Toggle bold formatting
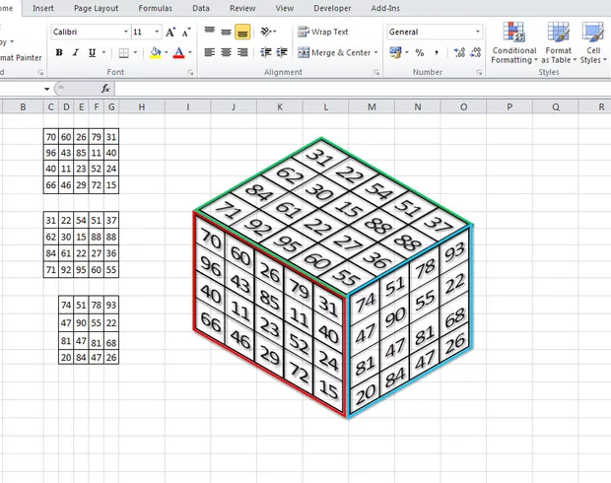 59,52
